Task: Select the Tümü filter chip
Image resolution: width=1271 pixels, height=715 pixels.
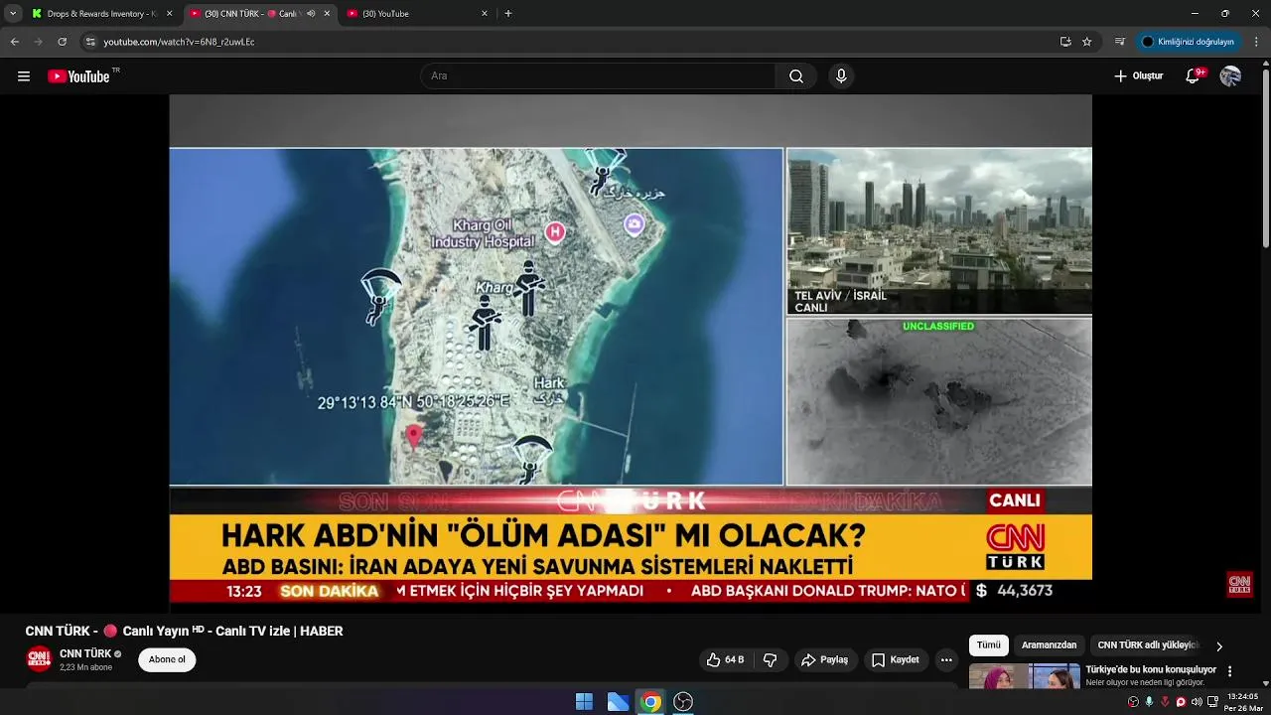Action: point(989,645)
